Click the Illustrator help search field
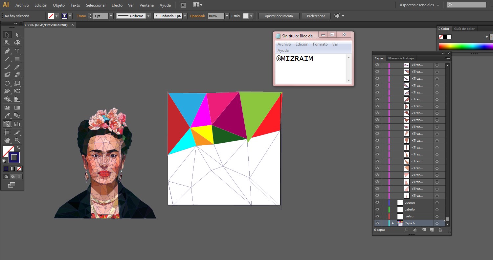The image size is (493, 260). (x=466, y=5)
